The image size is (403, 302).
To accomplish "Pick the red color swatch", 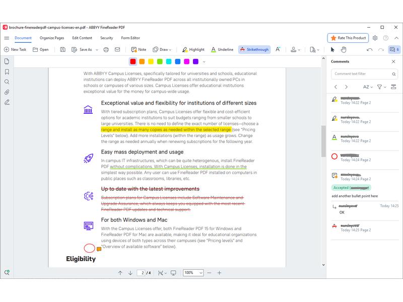I will [x=133, y=61].
